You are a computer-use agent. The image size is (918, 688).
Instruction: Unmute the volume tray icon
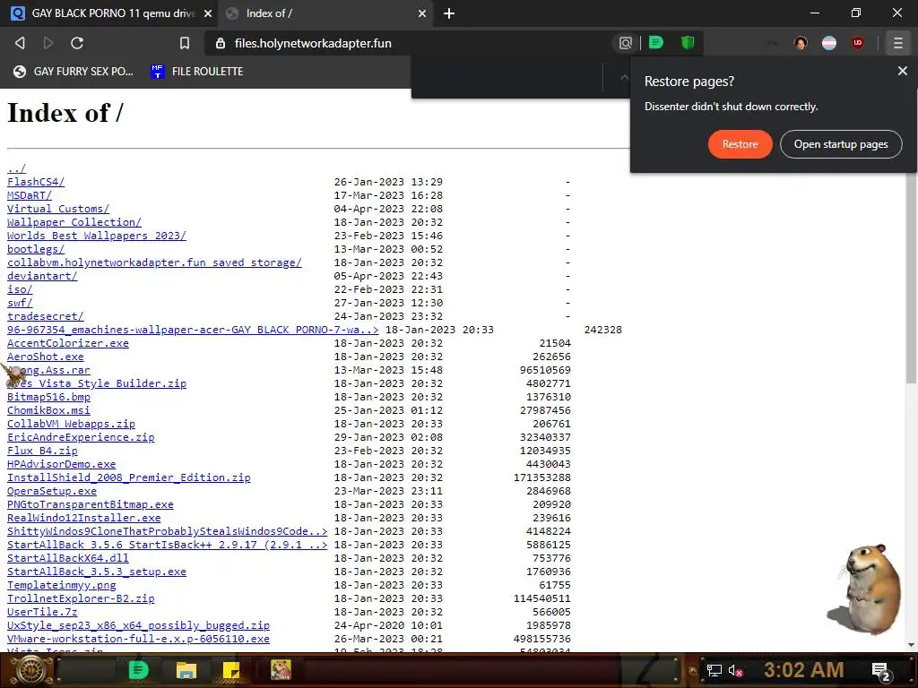pos(735,671)
